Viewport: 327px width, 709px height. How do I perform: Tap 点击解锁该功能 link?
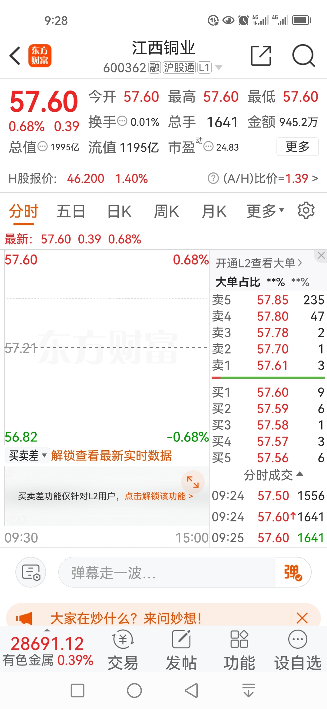(159, 496)
